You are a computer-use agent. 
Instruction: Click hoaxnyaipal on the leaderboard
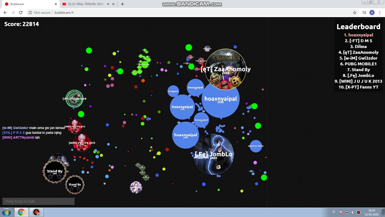coord(359,35)
